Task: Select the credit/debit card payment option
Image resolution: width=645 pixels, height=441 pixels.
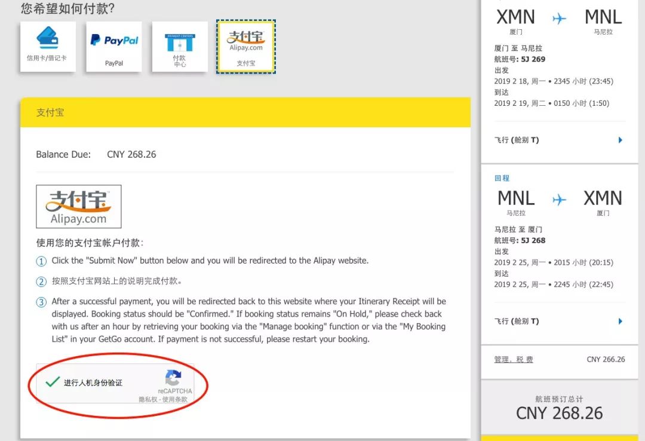Action: [x=48, y=47]
